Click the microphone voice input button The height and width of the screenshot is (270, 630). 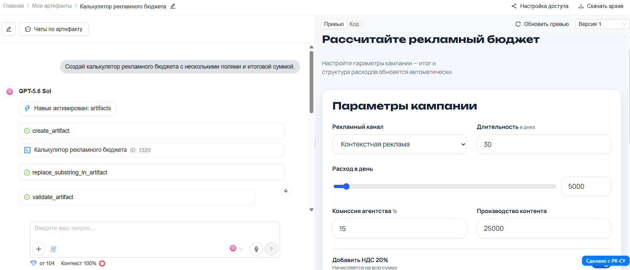tap(256, 249)
